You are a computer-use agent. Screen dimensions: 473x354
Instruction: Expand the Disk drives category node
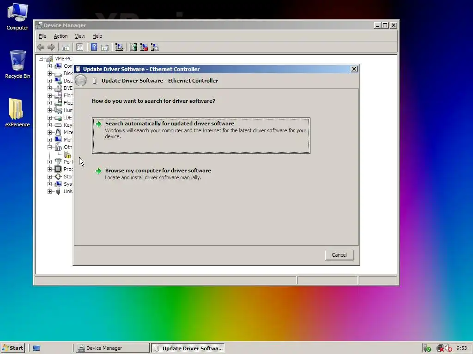tap(49, 73)
